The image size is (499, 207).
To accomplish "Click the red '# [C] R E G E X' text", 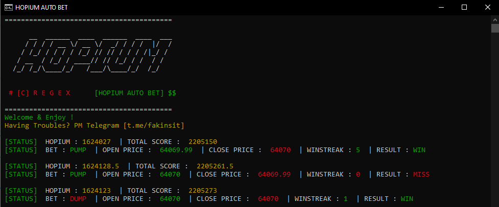I will [39, 93].
